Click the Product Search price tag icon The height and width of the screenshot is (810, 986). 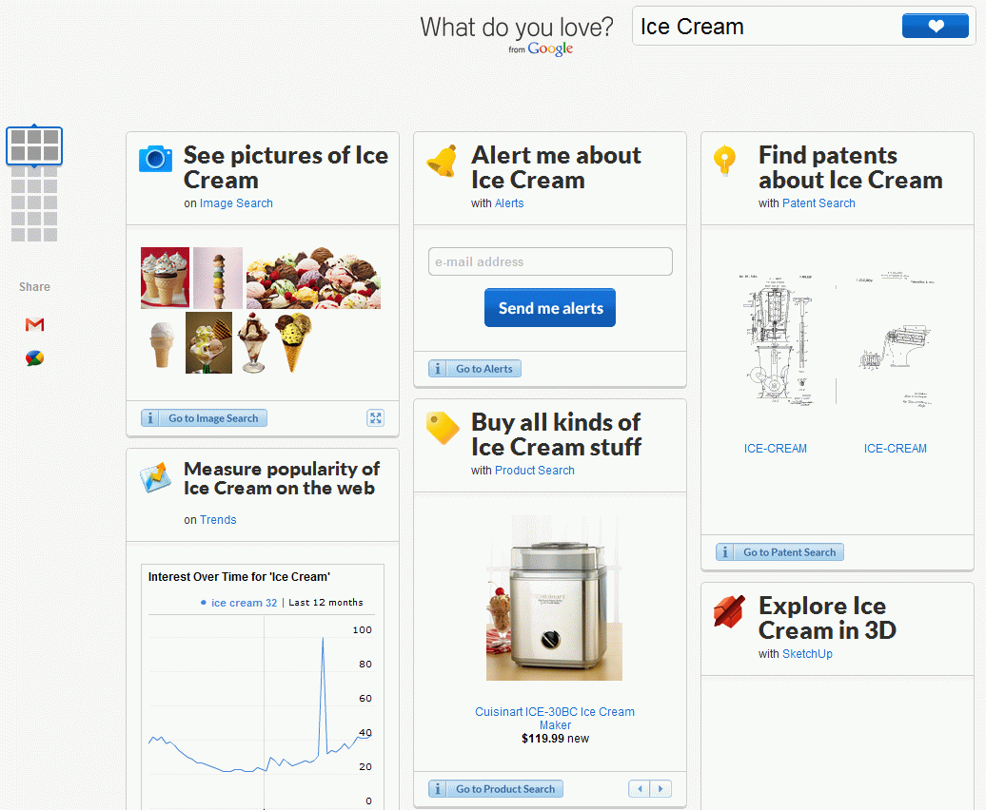click(443, 428)
